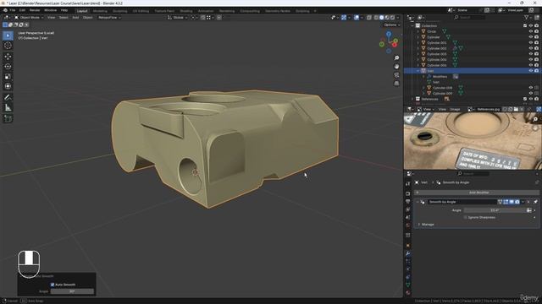
Task: Toggle modifier show in viewport button
Action: click(512, 202)
